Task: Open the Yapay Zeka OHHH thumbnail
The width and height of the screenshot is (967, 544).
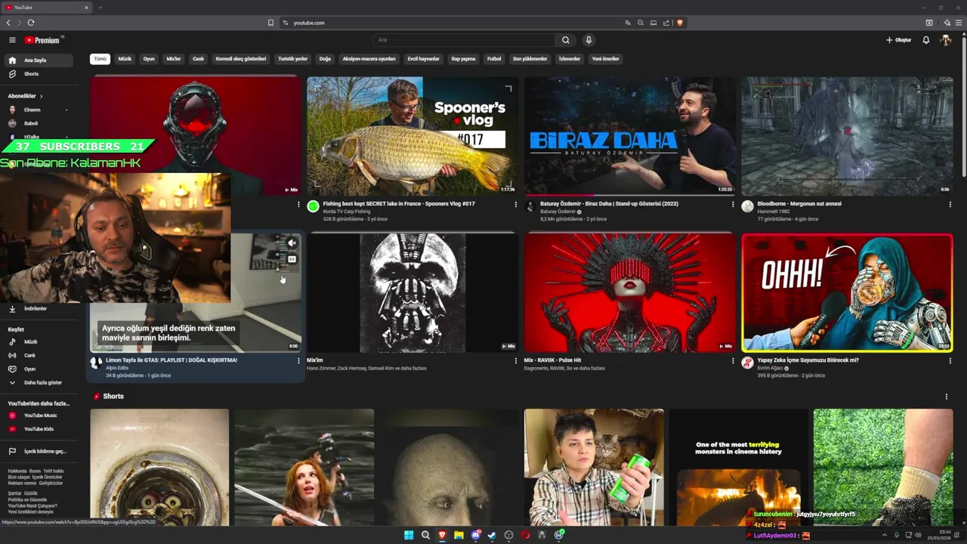Action: [x=847, y=292]
